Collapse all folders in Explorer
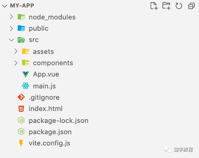 pos(191,6)
